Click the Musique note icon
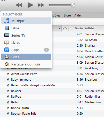This screenshot has height=117, width=104. (x=7, y=21)
